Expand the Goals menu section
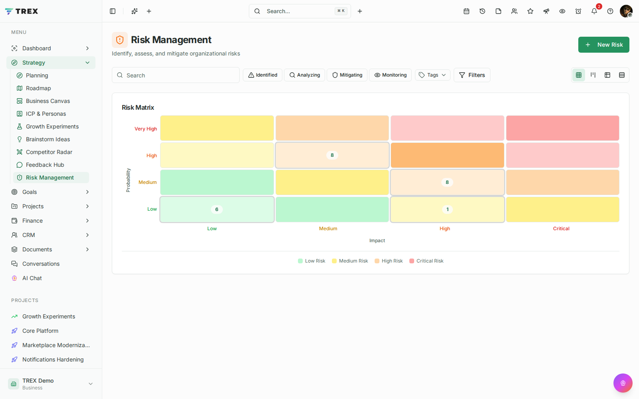Screen dimensions: 639x399 (x=51, y=192)
